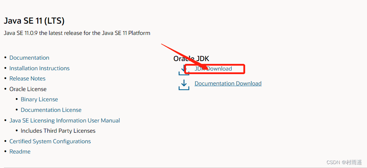Click the download icon beside Documentation Download

coord(183,84)
